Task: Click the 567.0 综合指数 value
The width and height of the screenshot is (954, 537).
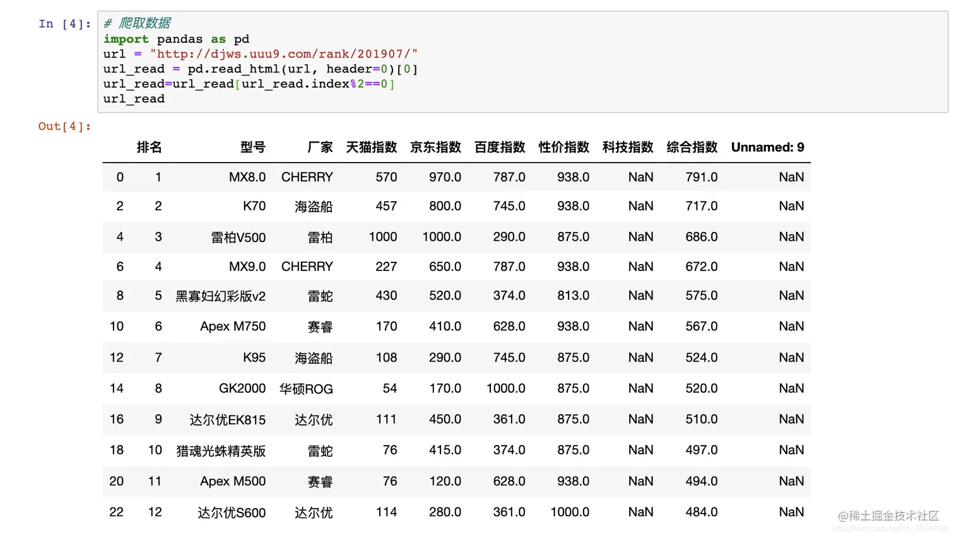Action: point(702,326)
